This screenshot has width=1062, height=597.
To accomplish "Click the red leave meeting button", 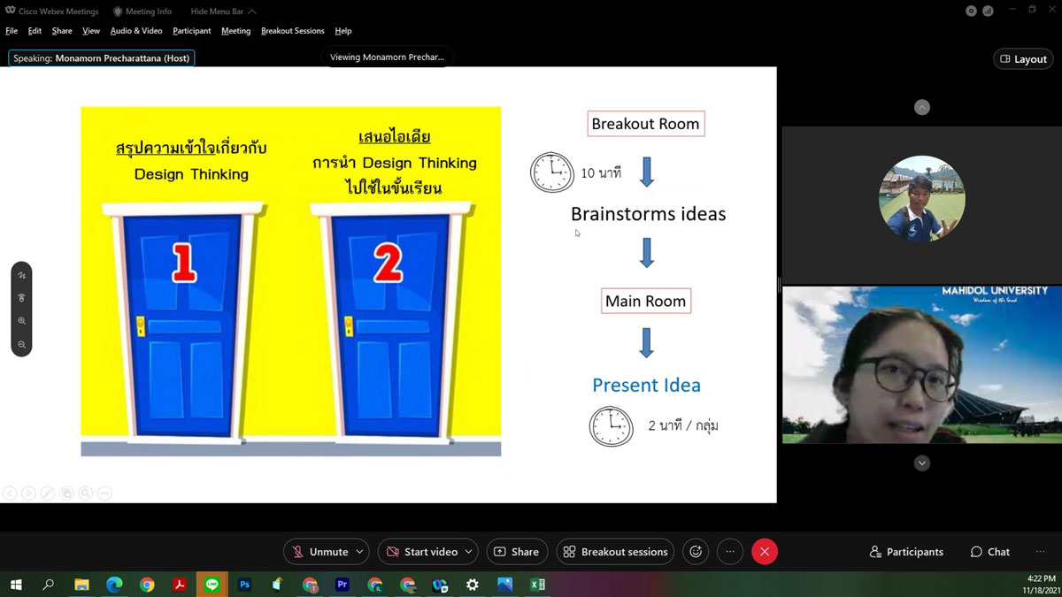I will point(764,552).
